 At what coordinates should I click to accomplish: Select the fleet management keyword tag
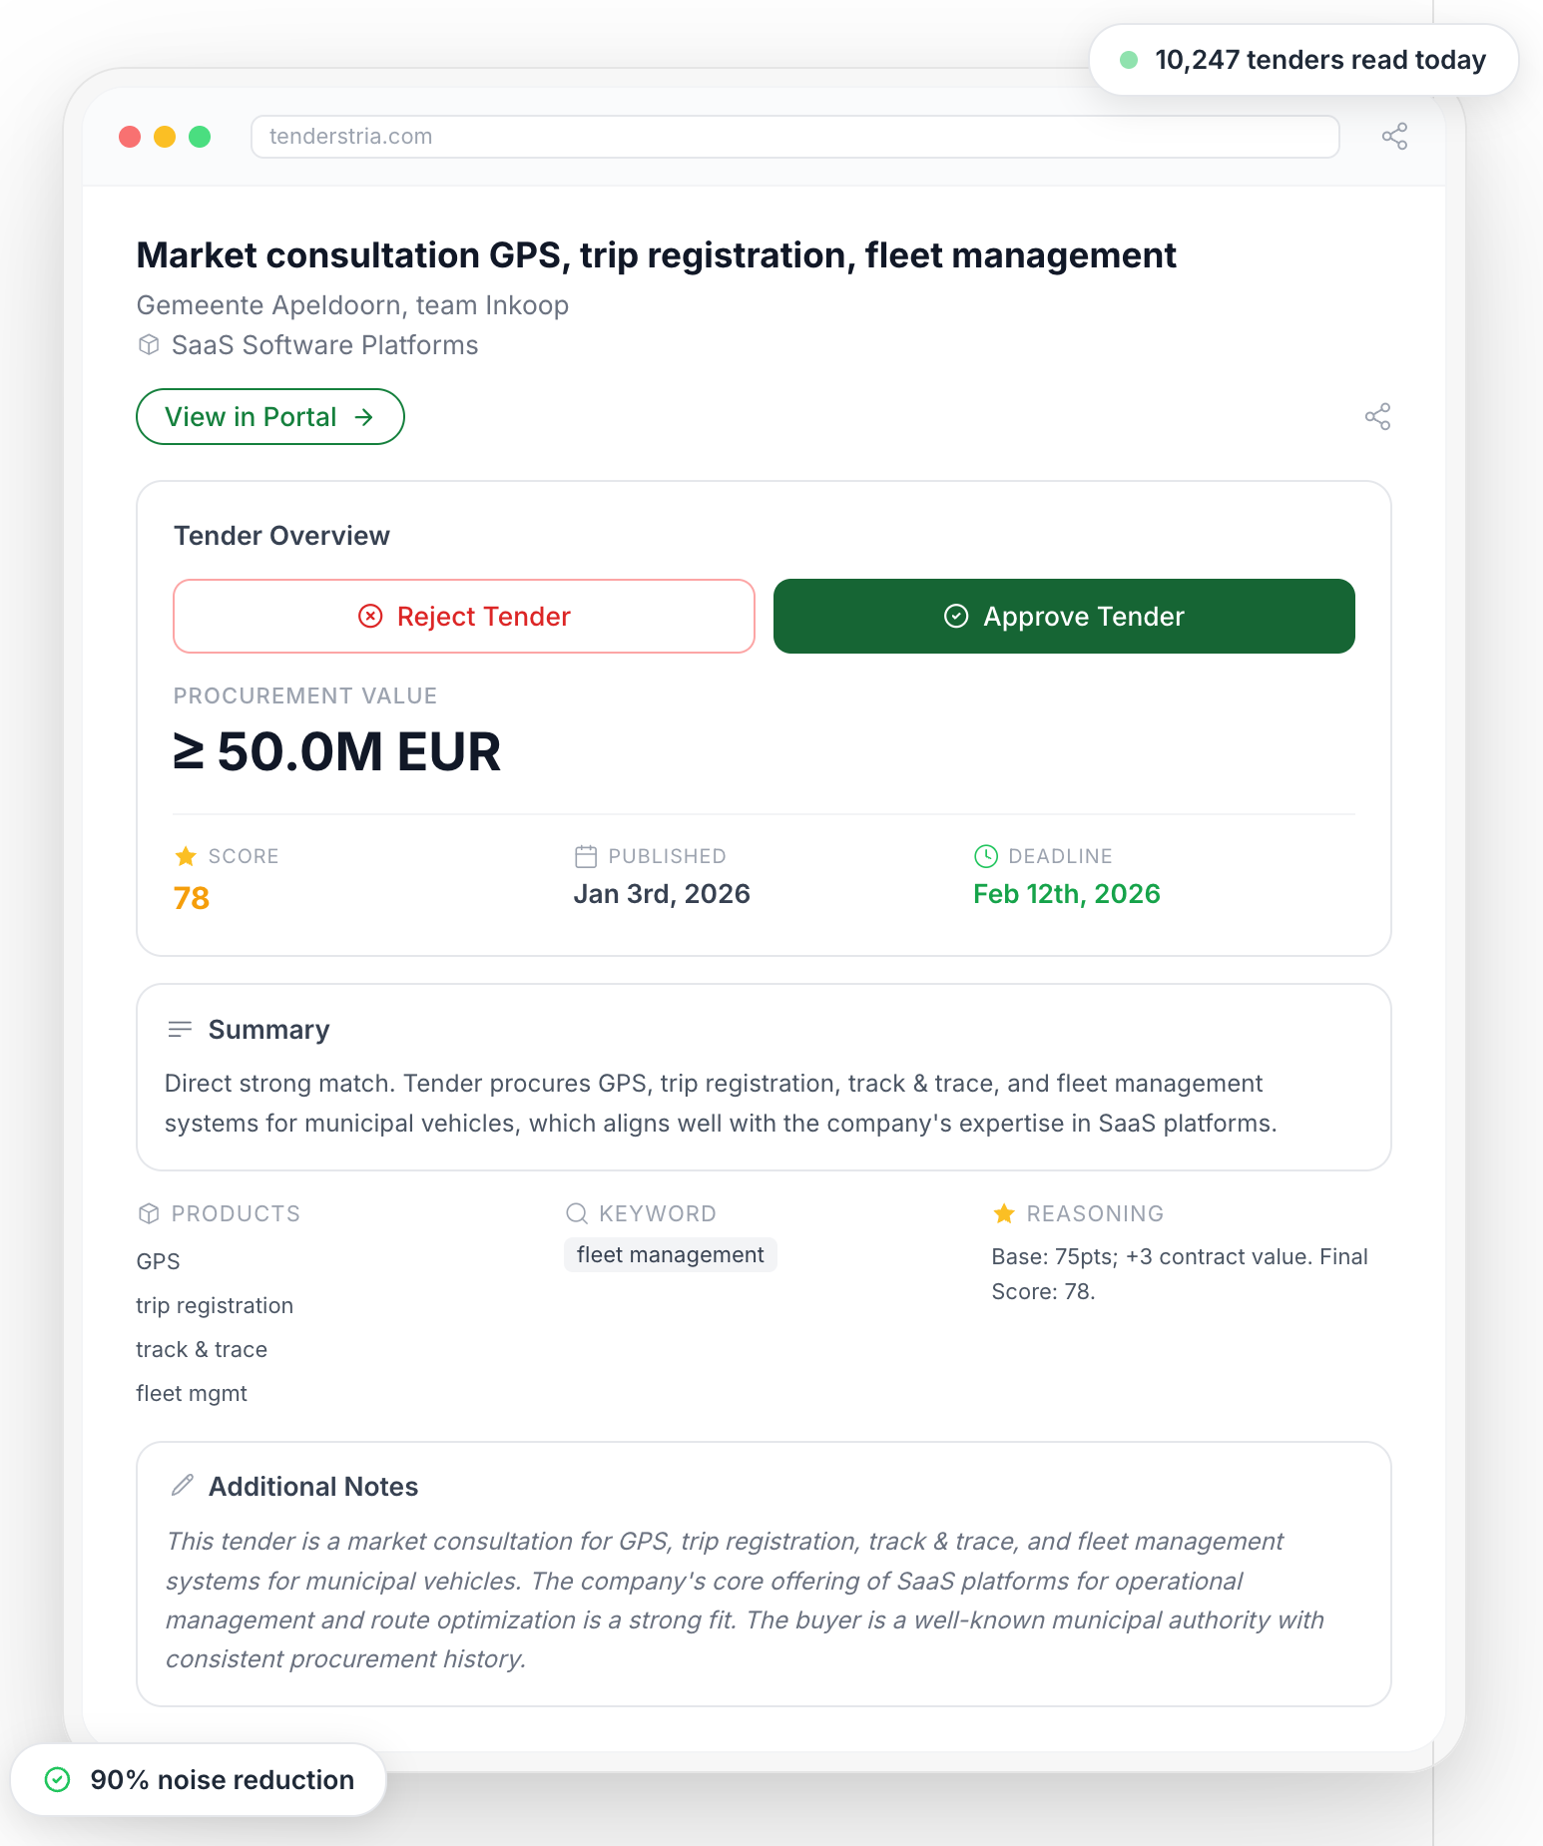coord(670,1255)
